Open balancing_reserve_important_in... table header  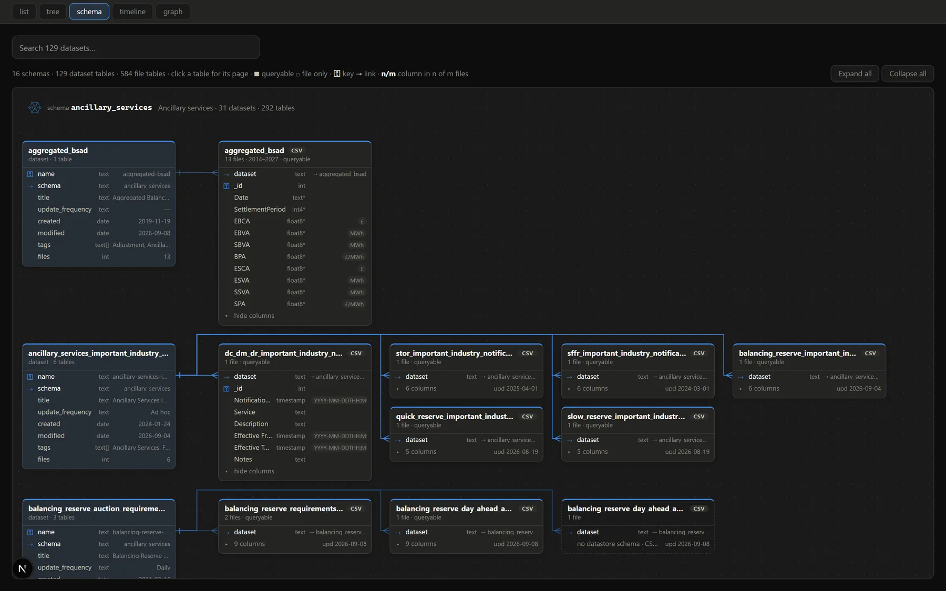tap(809, 357)
